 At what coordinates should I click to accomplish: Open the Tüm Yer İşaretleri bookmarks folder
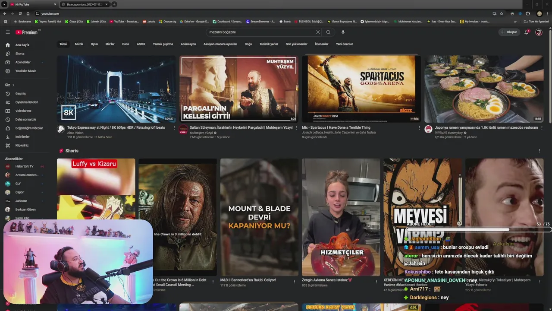point(536,21)
